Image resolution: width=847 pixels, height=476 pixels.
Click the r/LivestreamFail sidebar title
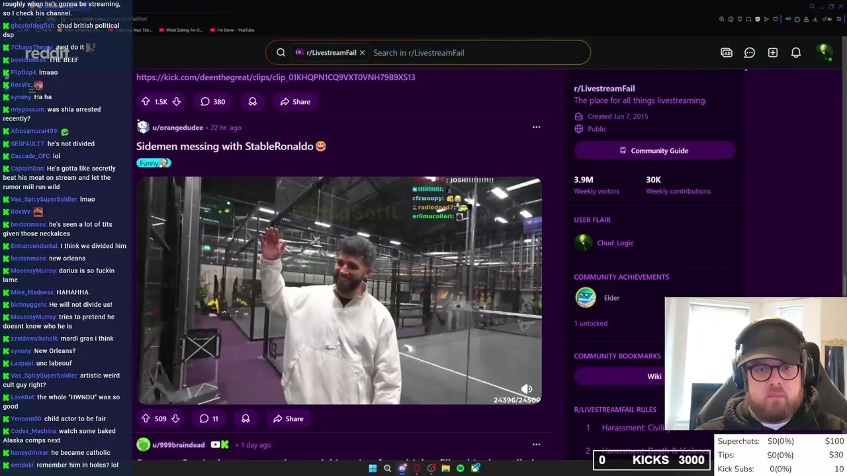(x=604, y=89)
